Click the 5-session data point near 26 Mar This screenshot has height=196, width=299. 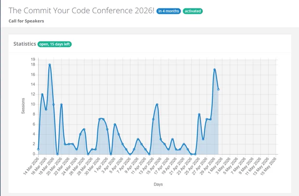84,129
